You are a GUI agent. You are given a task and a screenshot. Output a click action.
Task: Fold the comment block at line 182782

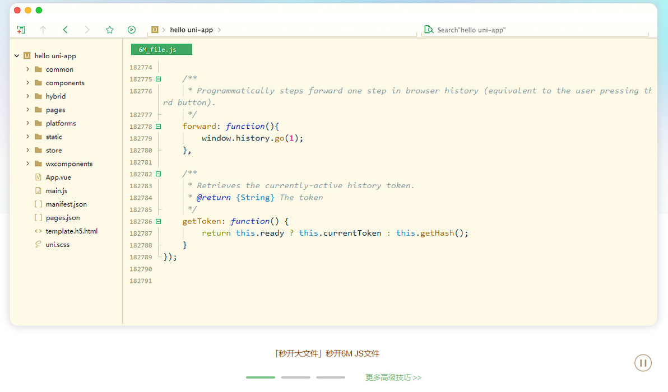click(x=159, y=174)
